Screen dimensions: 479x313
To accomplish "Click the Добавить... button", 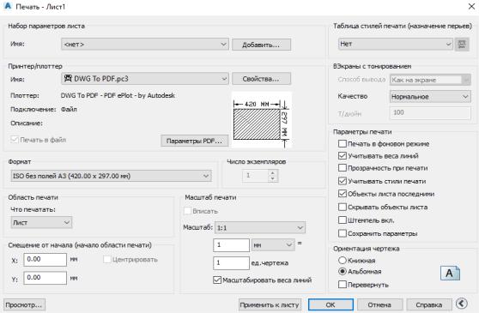I will click(261, 45).
